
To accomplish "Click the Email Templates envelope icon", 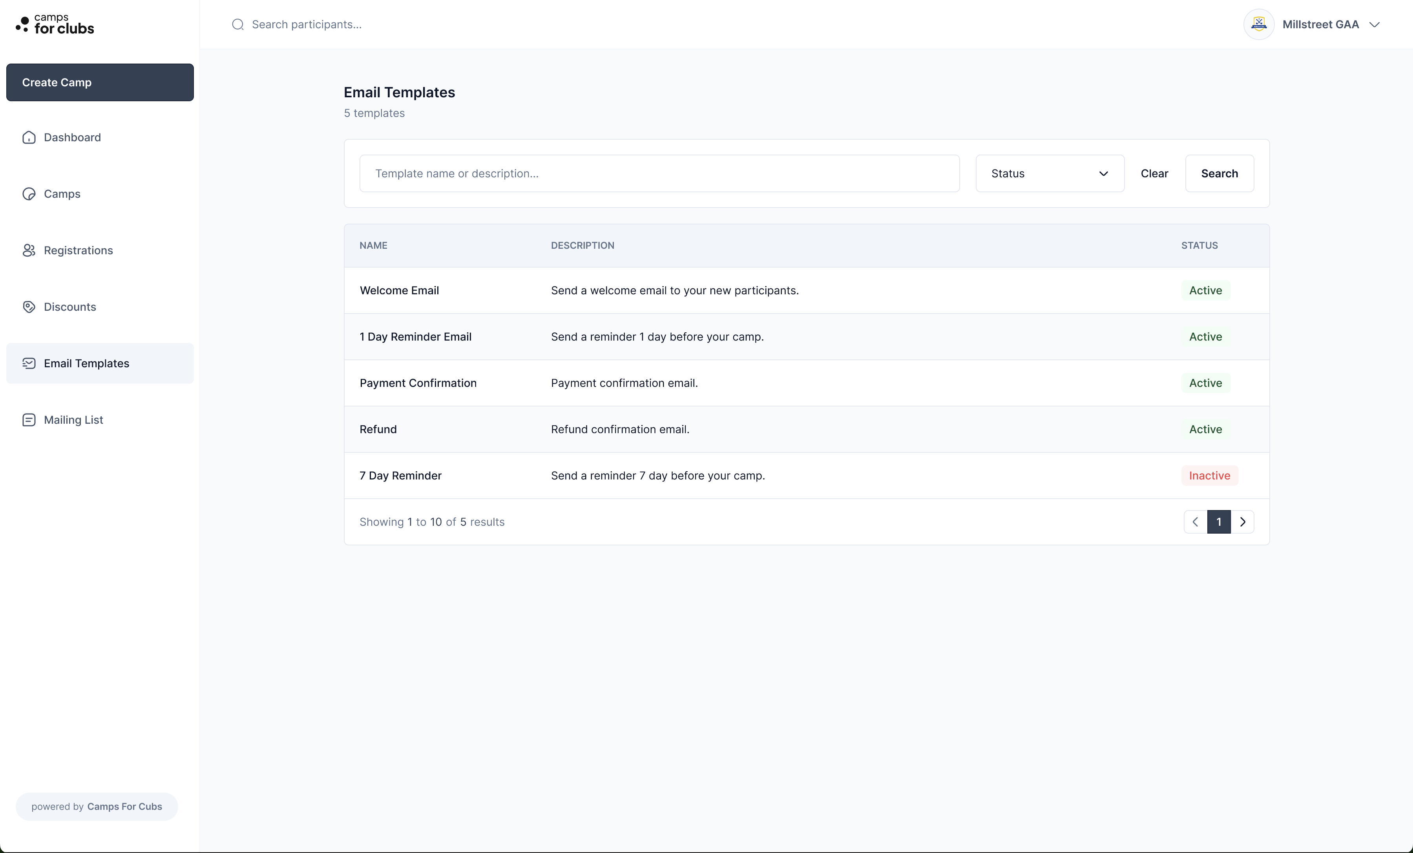I will pyautogui.click(x=29, y=363).
